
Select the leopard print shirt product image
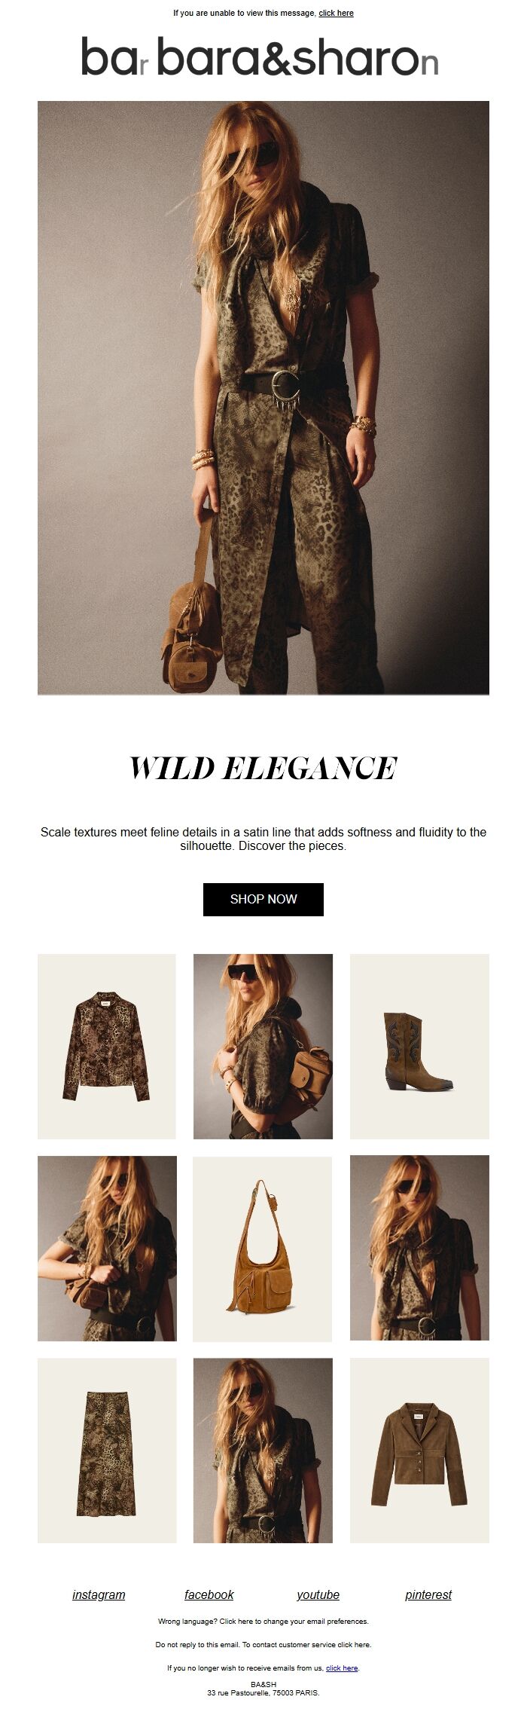(107, 1046)
